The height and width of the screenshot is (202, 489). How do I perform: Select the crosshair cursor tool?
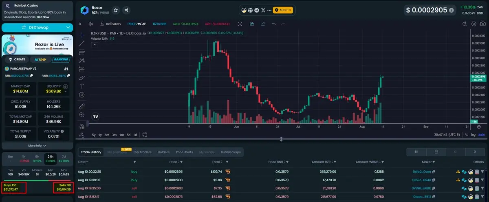point(82,34)
